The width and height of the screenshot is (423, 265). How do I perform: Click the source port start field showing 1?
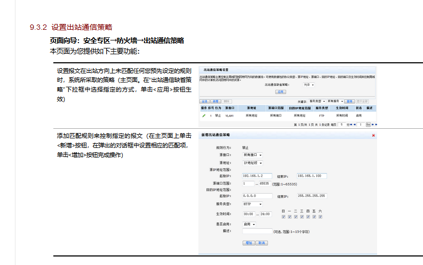[x=248, y=184]
